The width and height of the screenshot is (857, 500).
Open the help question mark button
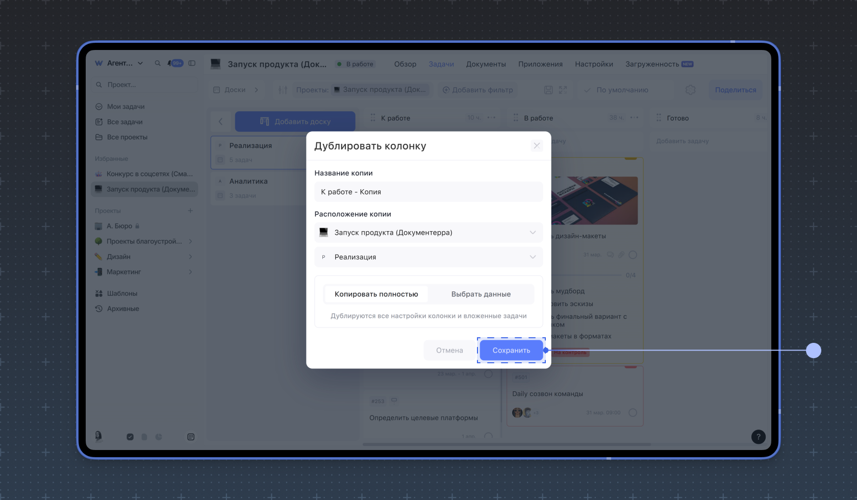(x=758, y=437)
